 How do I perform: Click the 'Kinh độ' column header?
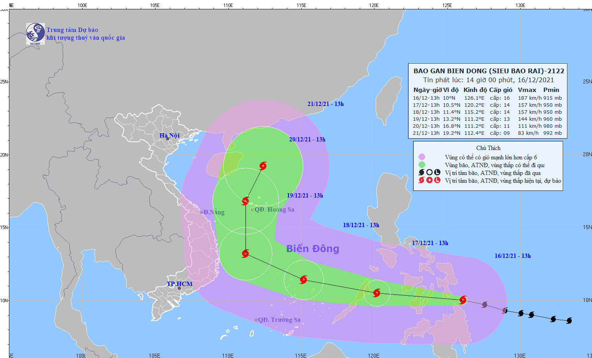475,90
